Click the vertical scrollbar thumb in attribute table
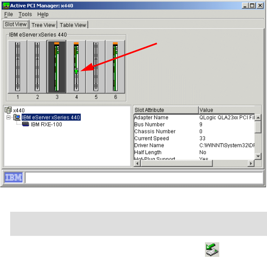This screenshot has width=267, height=257. 258,127
